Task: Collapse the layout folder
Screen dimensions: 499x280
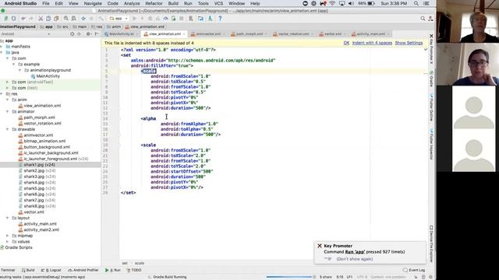Action: click(8, 218)
